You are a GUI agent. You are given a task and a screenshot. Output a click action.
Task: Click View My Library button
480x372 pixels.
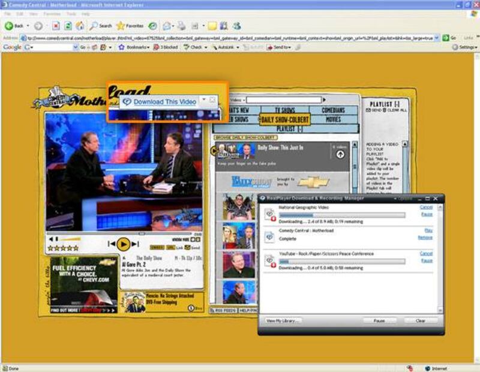(282, 321)
